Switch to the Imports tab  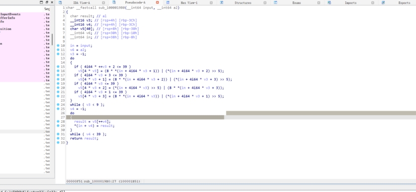[x=351, y=3]
